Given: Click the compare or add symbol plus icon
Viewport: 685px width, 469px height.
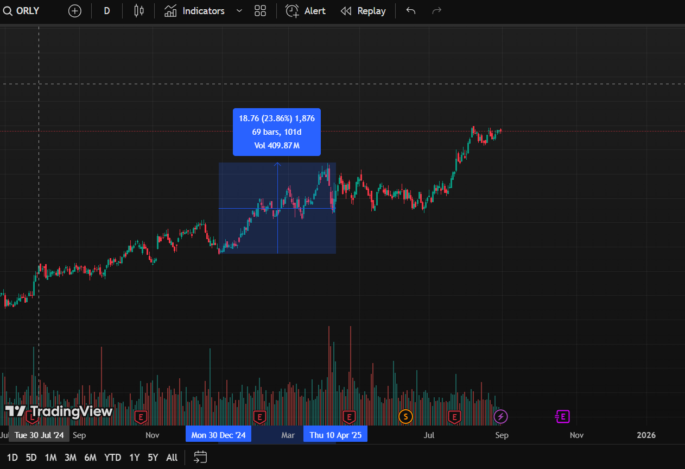Looking at the screenshot, I should [x=74, y=11].
